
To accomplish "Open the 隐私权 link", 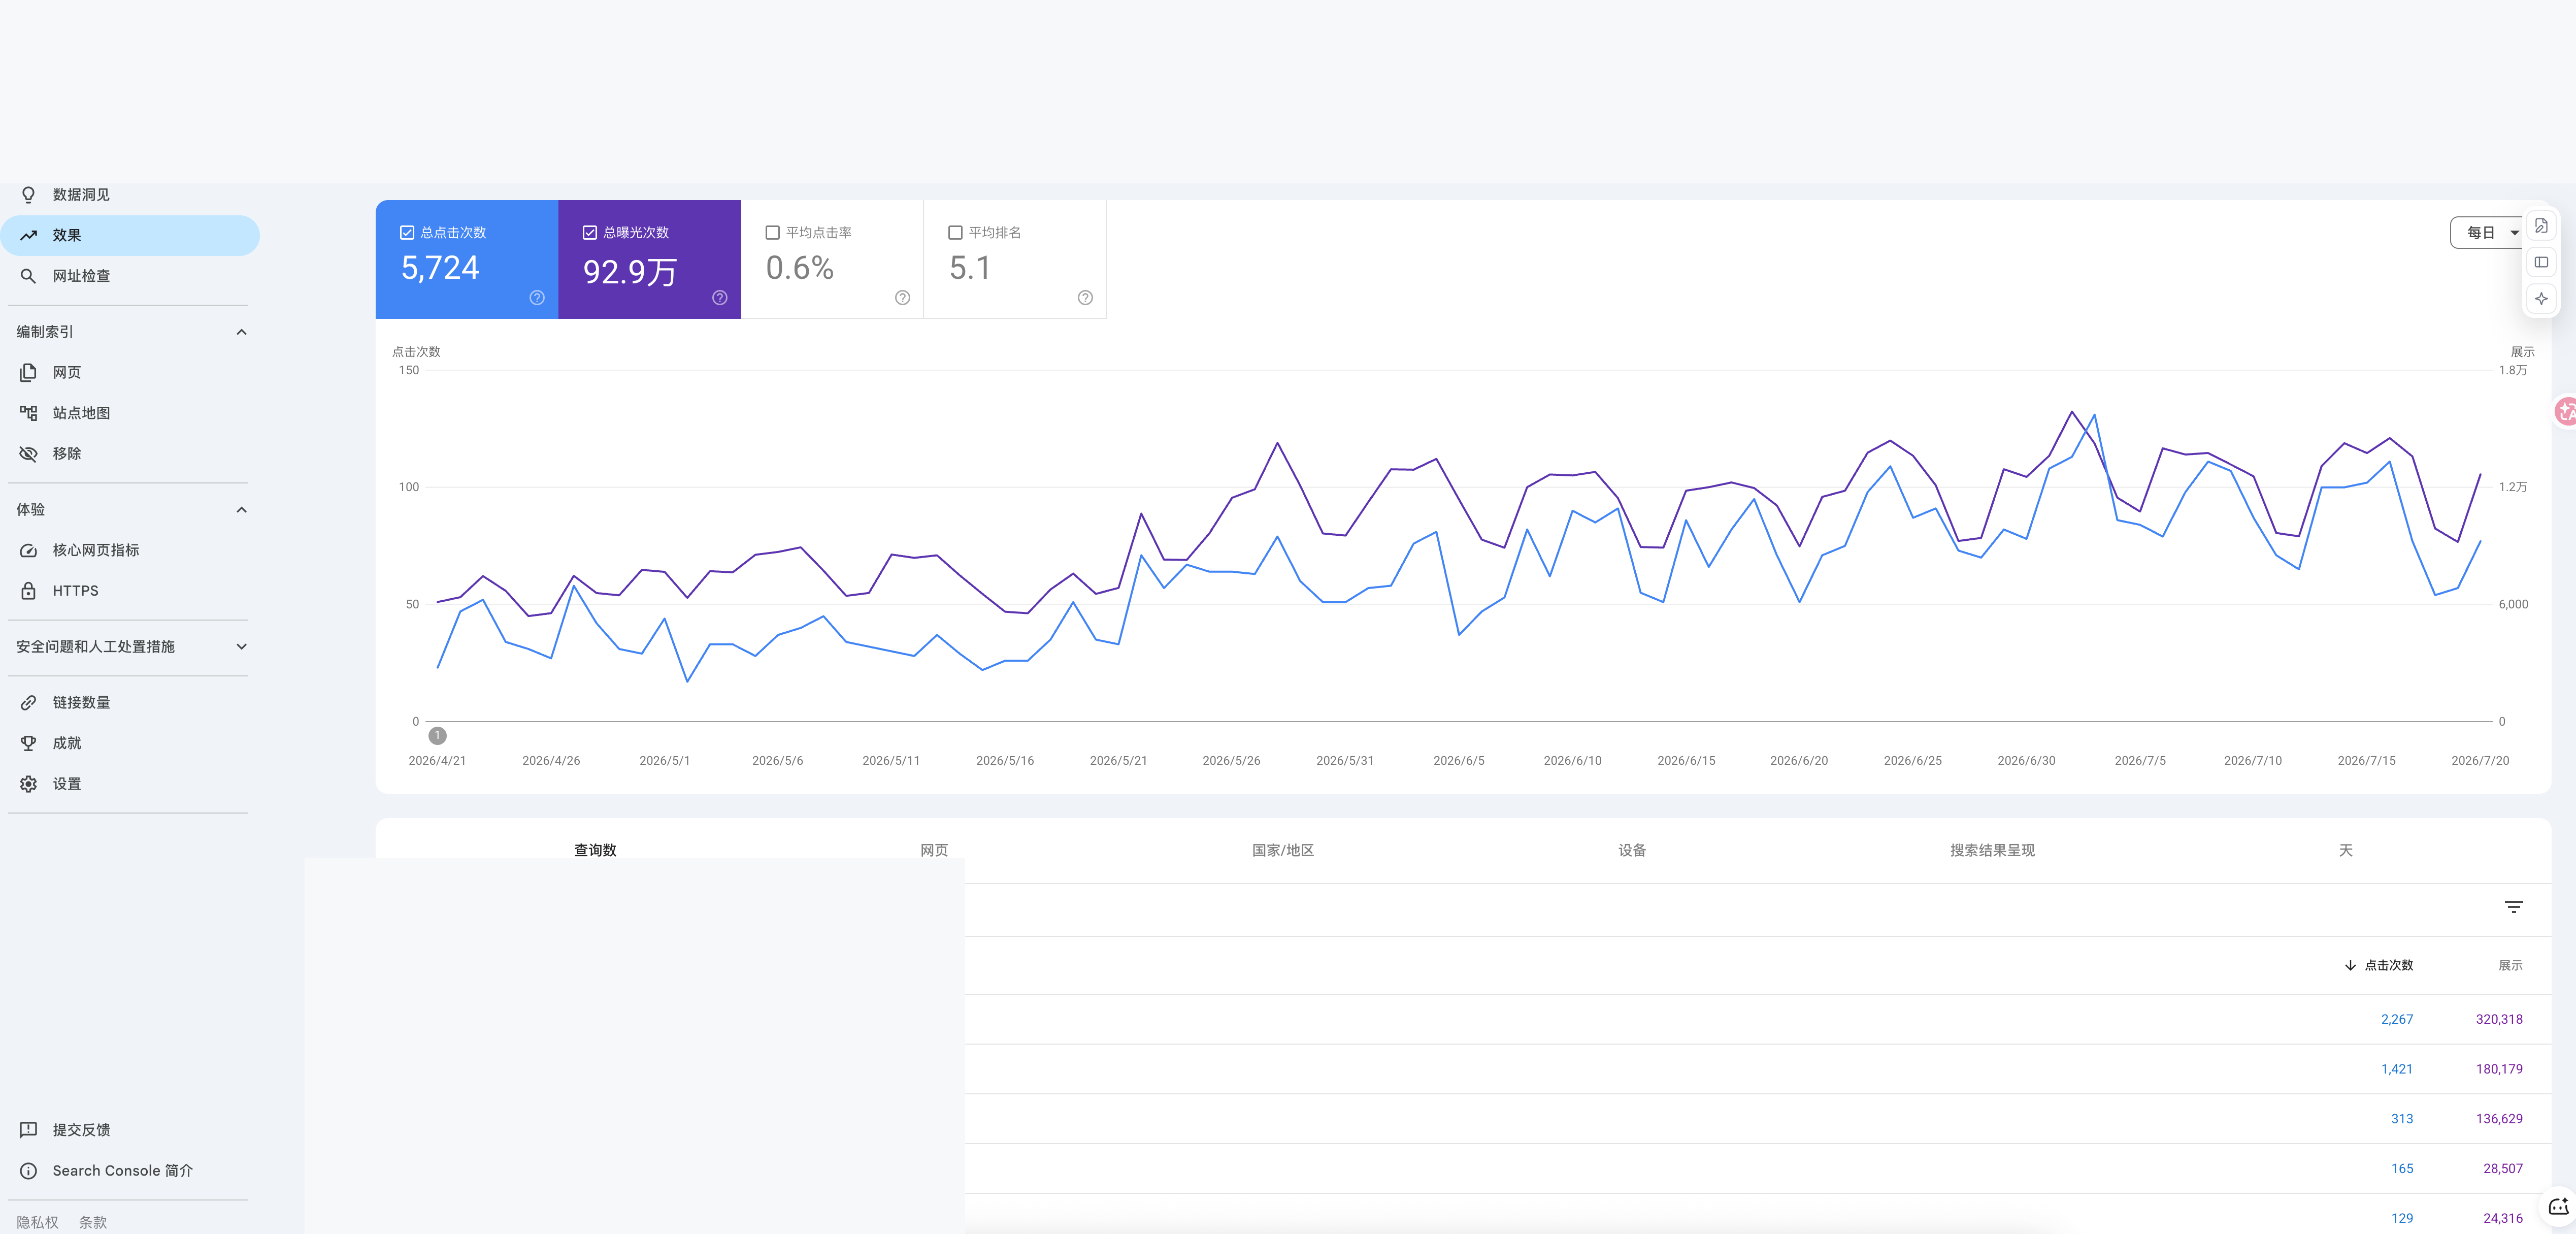I will pos(37,1222).
